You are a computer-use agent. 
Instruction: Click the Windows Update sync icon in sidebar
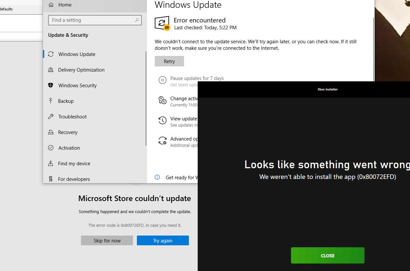click(x=51, y=54)
